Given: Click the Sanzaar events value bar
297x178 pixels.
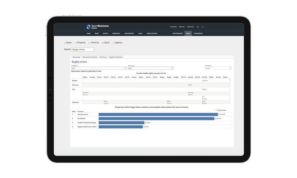Looking at the screenshot, I should click(158, 114).
